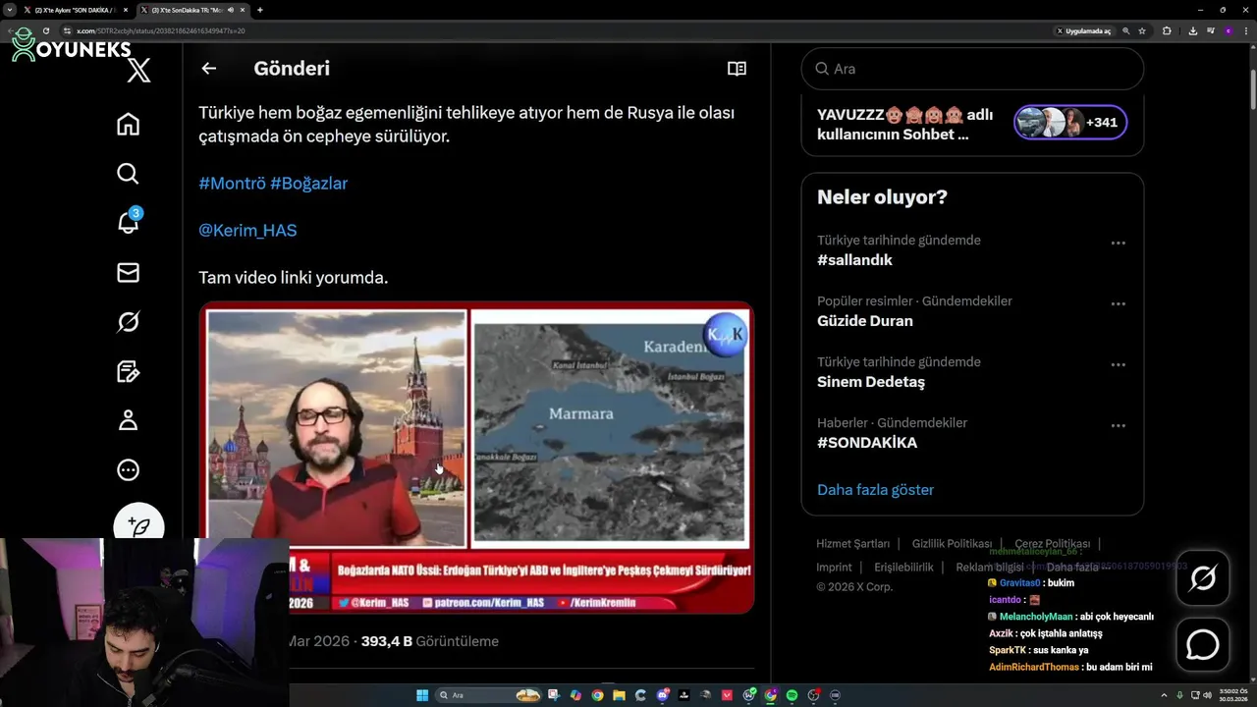Open the browser extensions puzzle icon
1257x707 pixels.
pyautogui.click(x=1167, y=30)
